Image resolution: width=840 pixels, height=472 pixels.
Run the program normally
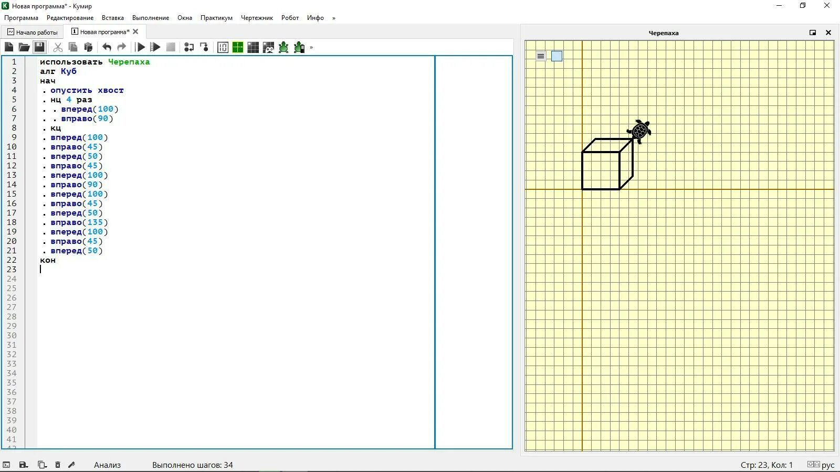pos(140,47)
